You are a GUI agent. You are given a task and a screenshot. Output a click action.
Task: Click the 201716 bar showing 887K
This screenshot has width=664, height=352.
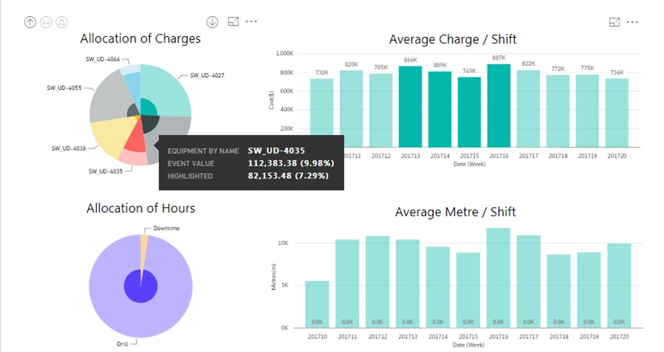[x=499, y=105]
